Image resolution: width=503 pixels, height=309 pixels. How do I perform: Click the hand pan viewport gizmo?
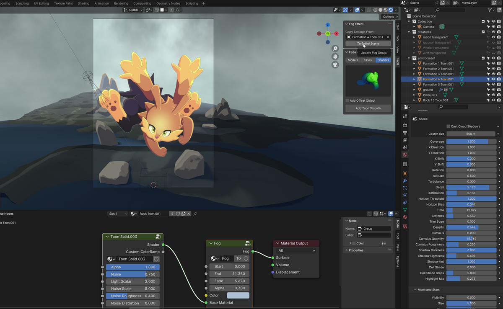coord(335,57)
